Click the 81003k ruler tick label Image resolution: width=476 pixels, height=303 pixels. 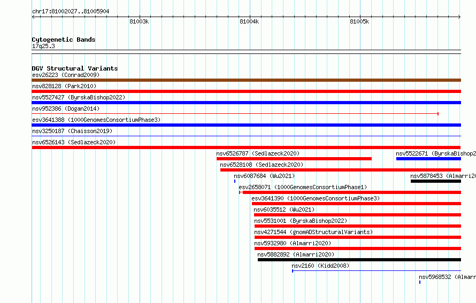coord(139,21)
